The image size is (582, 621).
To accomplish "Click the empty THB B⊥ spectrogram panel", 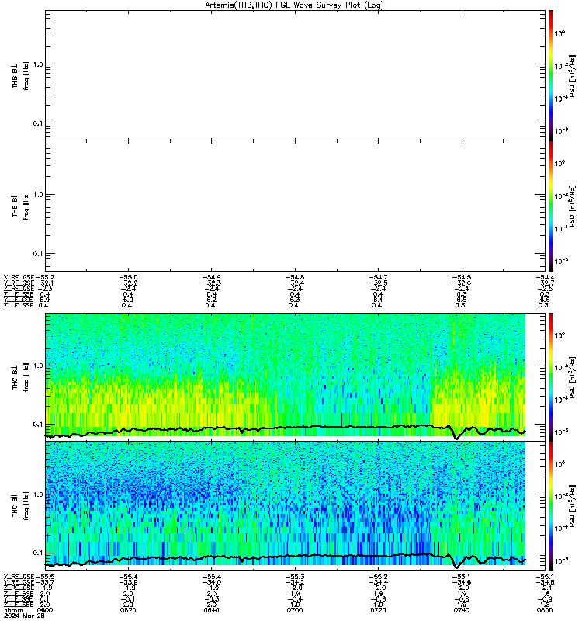I will (x=295, y=75).
